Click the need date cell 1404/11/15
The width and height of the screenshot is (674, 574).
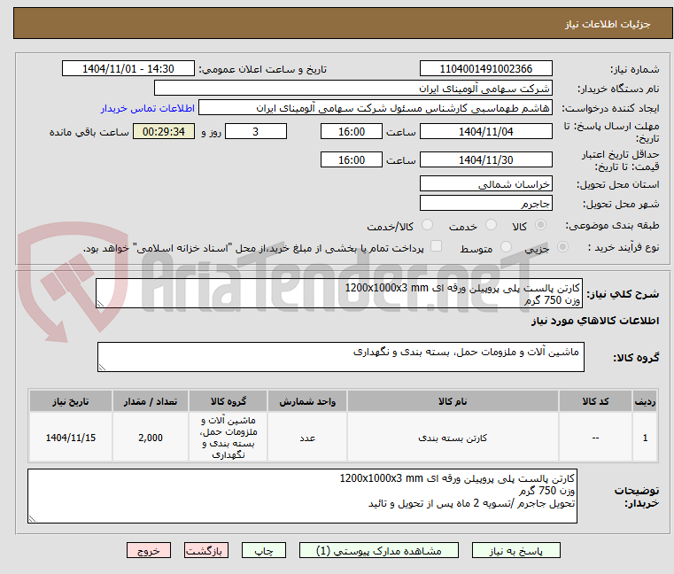point(71,438)
